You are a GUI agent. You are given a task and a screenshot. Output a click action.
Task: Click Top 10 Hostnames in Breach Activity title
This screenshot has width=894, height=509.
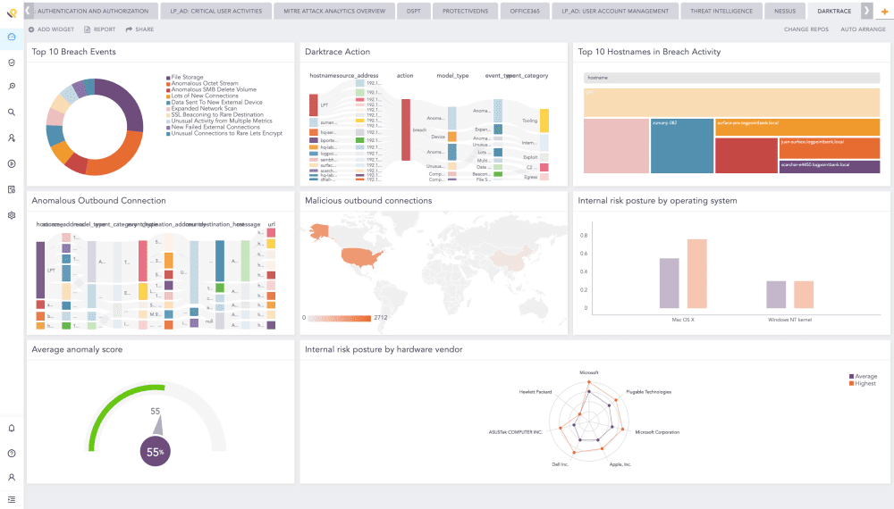click(649, 52)
